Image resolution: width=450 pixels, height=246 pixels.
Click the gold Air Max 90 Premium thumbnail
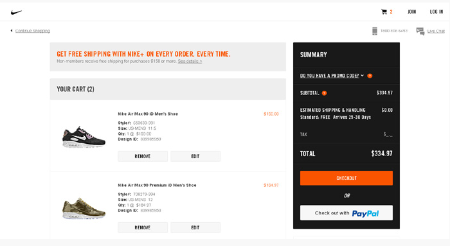coord(84,209)
